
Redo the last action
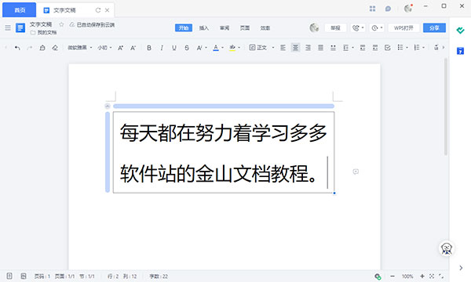(x=30, y=48)
